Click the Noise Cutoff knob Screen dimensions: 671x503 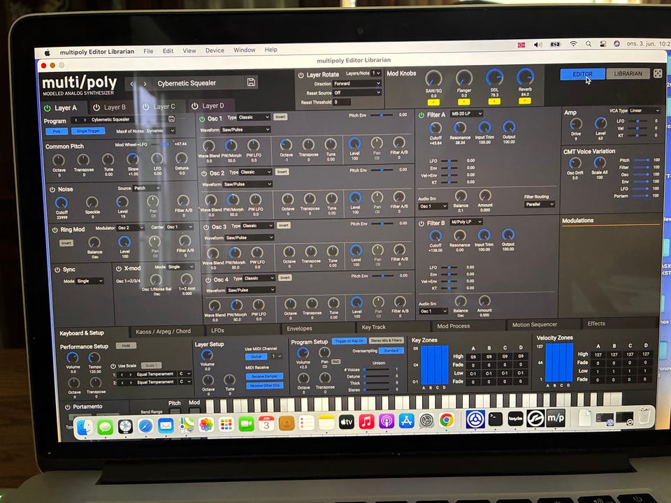pos(62,203)
